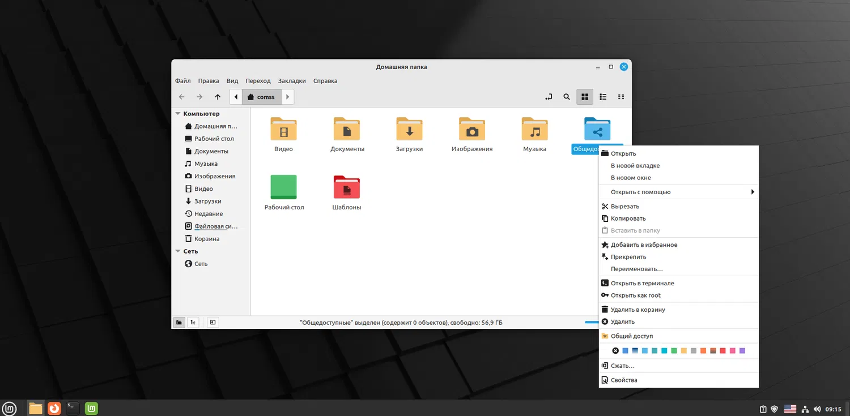Show the tree view in the sidebar
Screen dimensions: 850x416
point(193,323)
